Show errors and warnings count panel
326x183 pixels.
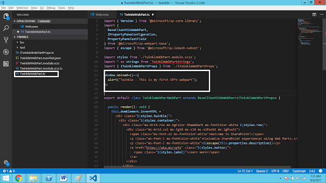(9, 171)
